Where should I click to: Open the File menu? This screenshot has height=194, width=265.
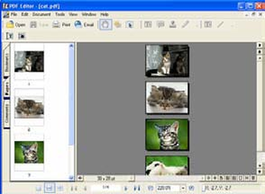click(14, 15)
